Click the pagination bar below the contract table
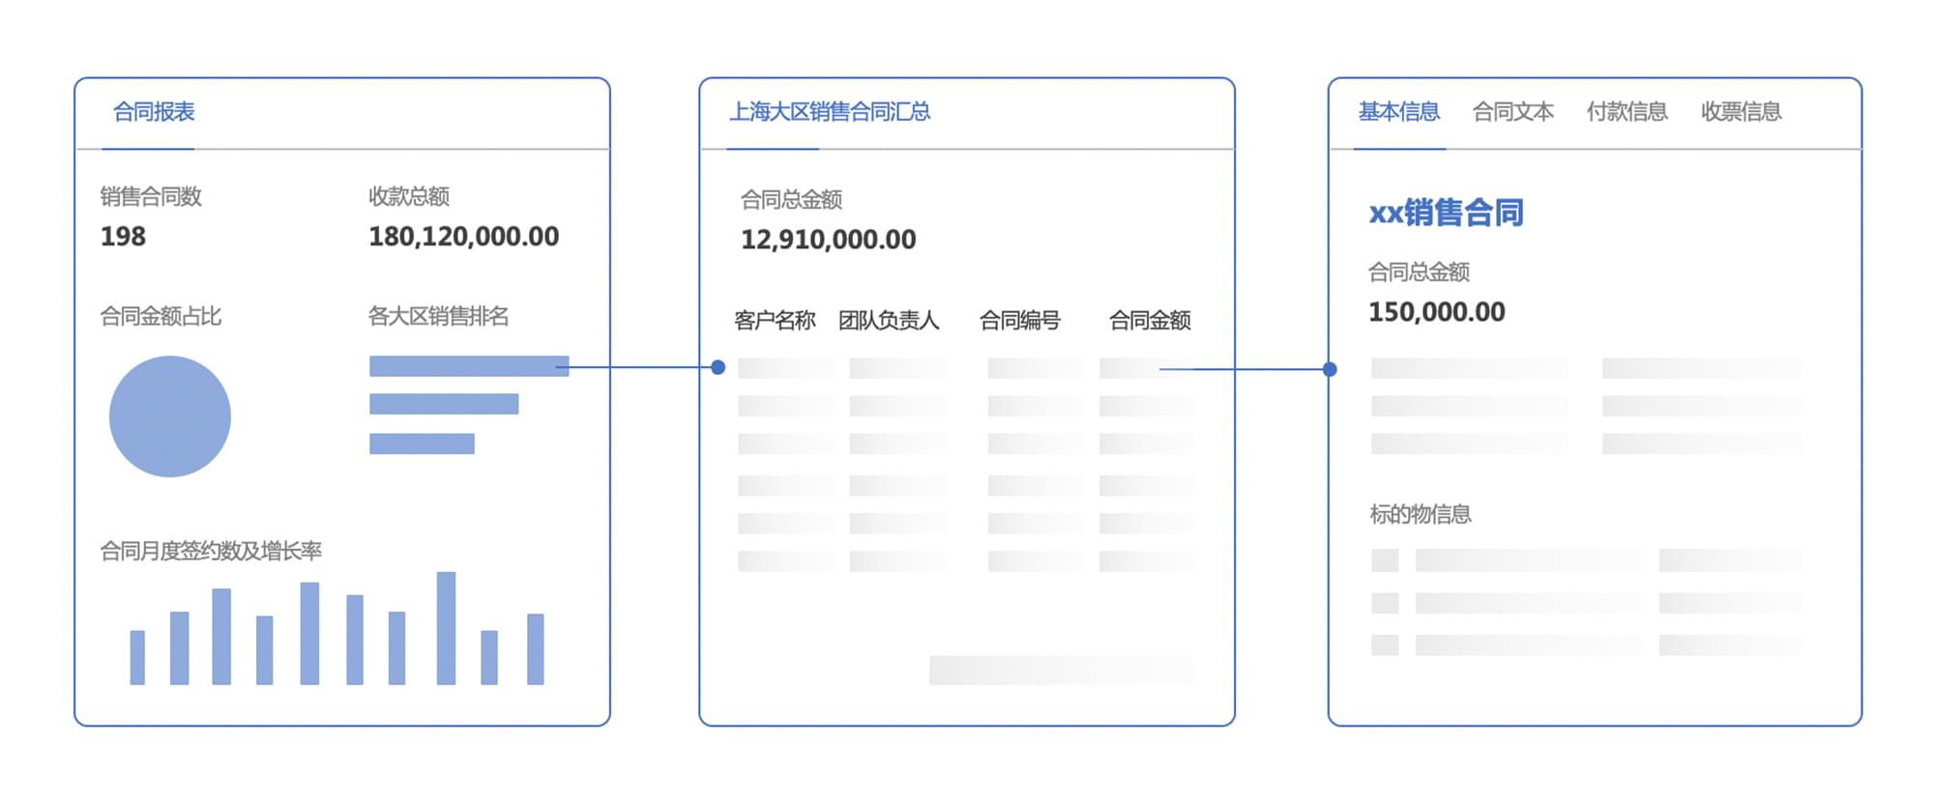This screenshot has width=1934, height=801. tap(1061, 670)
